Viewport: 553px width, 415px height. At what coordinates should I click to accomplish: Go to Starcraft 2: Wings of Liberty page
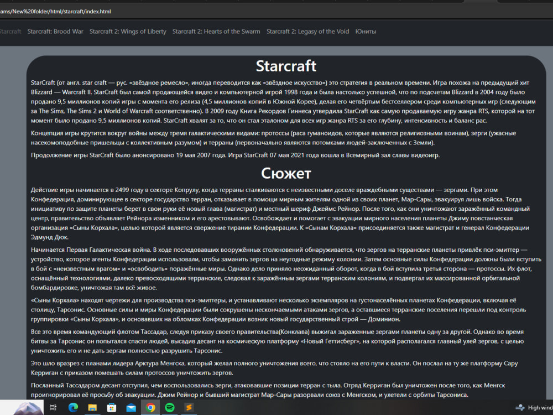pyautogui.click(x=128, y=32)
